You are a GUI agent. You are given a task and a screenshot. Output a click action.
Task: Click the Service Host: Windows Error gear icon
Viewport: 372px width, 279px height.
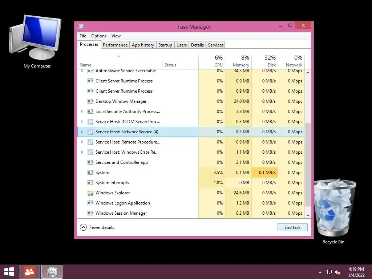pos(90,152)
